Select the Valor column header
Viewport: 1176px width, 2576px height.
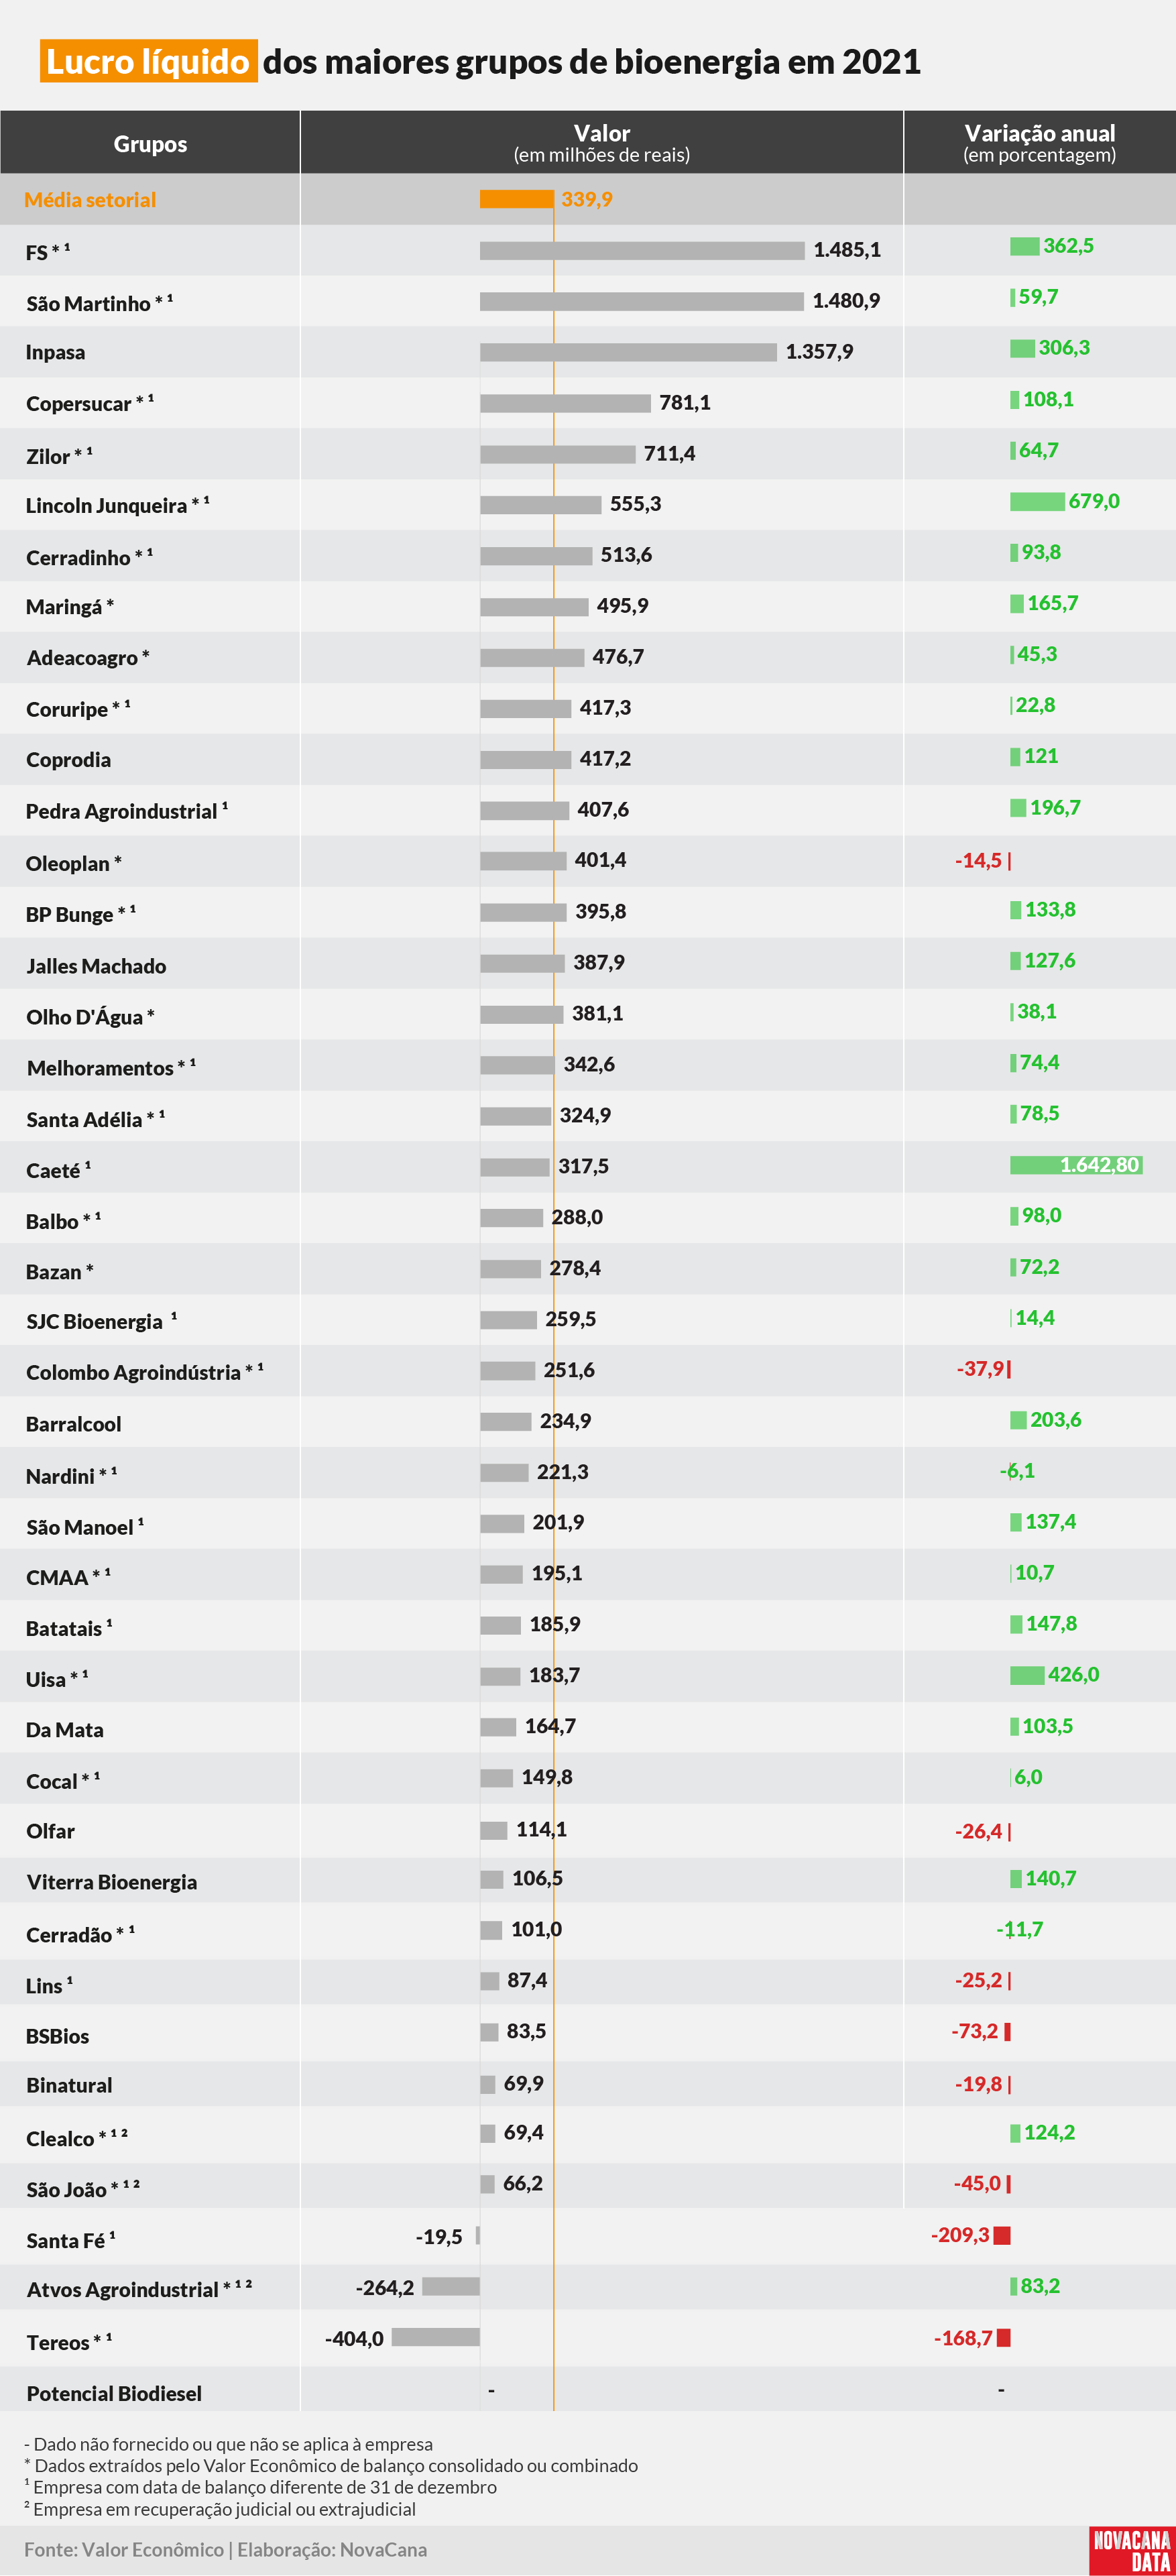[602, 143]
